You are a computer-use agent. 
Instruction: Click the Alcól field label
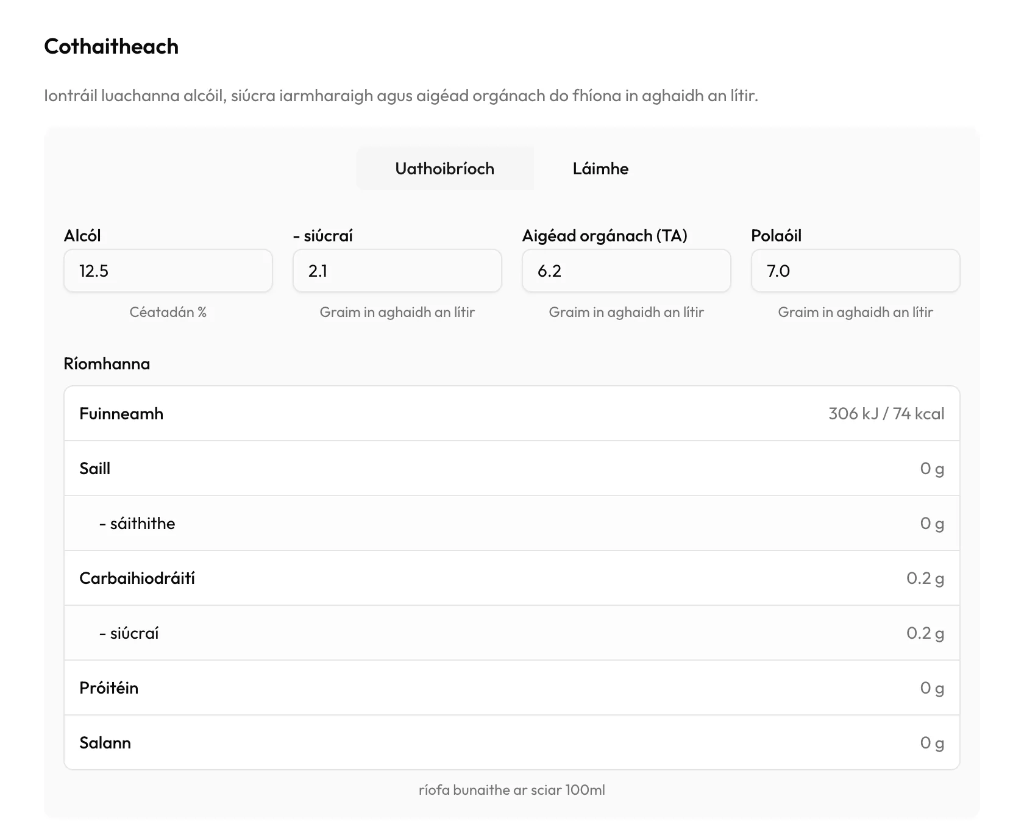click(x=82, y=236)
